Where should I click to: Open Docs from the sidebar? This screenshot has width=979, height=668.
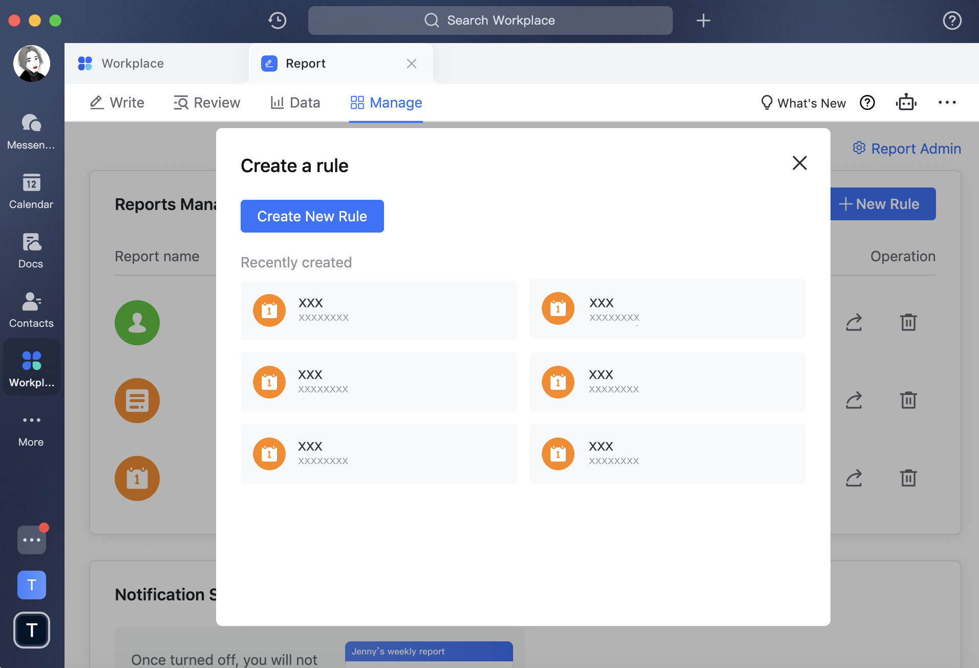[31, 249]
